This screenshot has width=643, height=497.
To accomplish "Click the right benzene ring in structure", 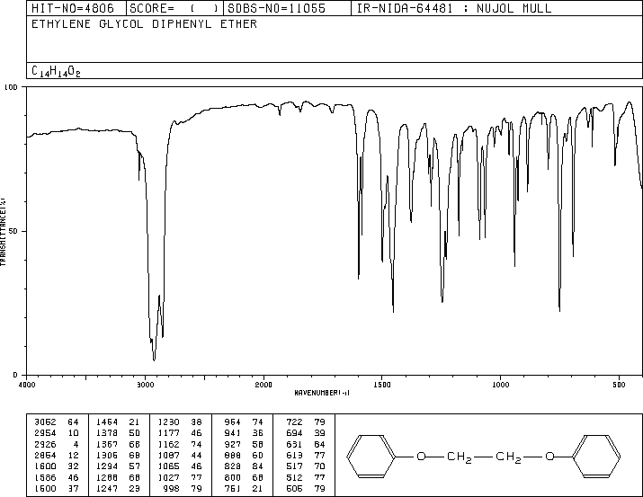I will pyautogui.click(x=596, y=457).
